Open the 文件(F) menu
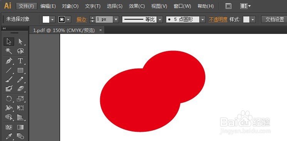Viewport: 287px width, 141px height. tap(27, 6)
